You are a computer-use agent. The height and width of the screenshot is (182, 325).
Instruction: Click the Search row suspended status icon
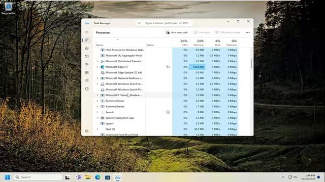click(x=168, y=112)
